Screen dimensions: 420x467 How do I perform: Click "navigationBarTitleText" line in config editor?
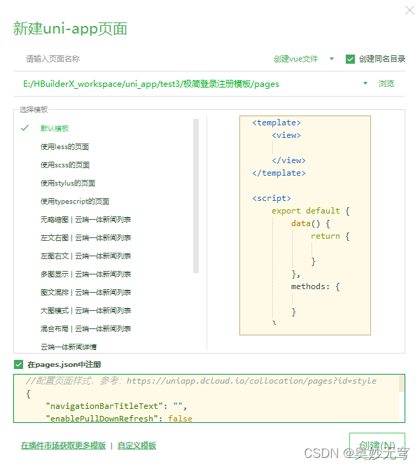(116, 406)
